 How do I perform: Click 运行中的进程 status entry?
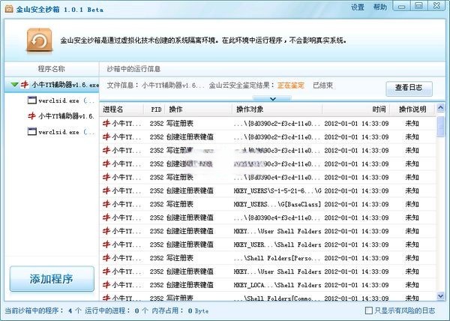pos(116,310)
